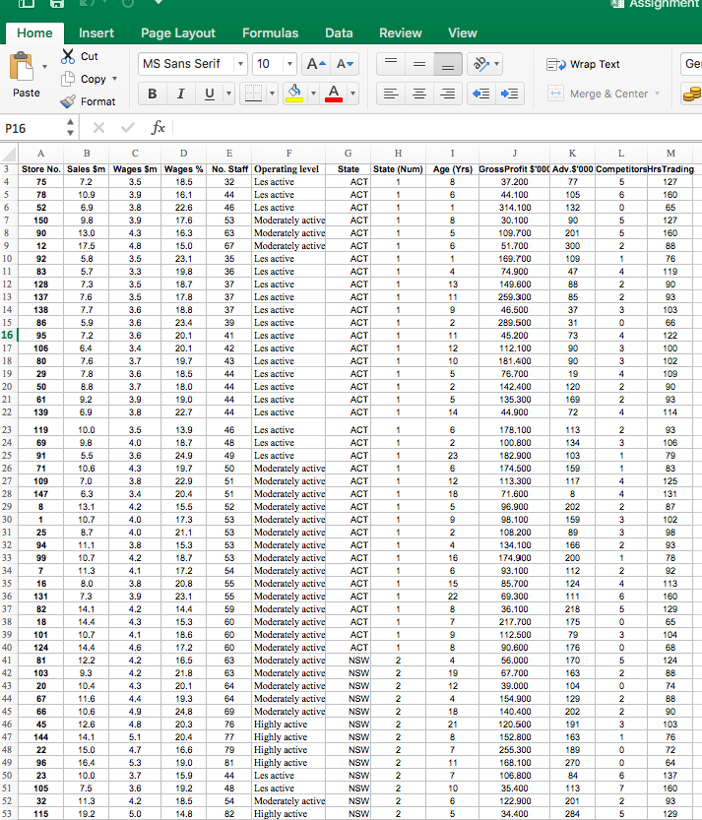Select Middle Align vertical alignment

coord(419,64)
